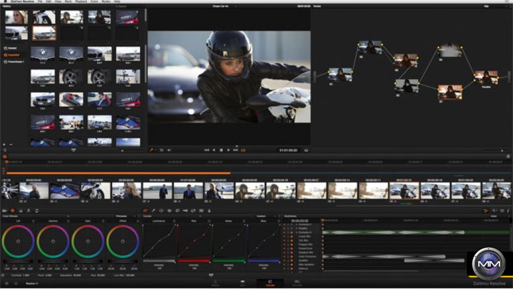Reset the Red curve
This screenshot has height=290, width=513.
click(x=209, y=221)
